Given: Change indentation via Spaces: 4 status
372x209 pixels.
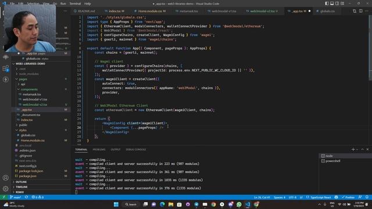Looking at the screenshot, I should tap(280, 197).
